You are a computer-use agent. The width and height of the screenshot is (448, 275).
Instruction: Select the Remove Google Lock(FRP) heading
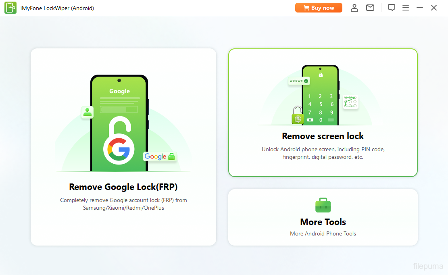click(x=123, y=187)
